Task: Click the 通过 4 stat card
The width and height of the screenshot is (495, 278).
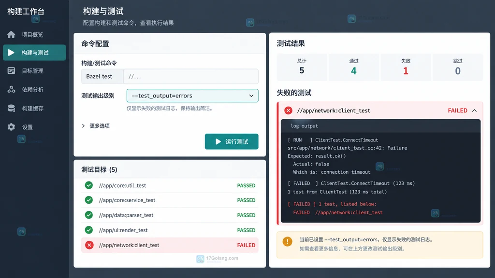Action: (354, 67)
